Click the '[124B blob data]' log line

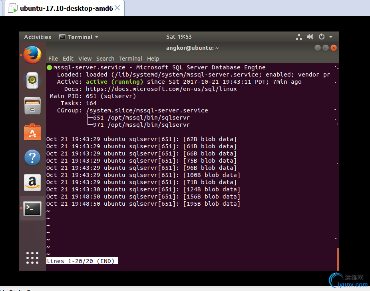(x=143, y=189)
